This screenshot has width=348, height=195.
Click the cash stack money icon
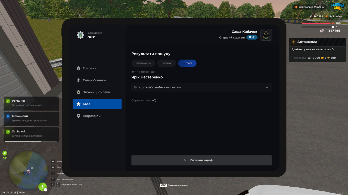pyautogui.click(x=322, y=31)
